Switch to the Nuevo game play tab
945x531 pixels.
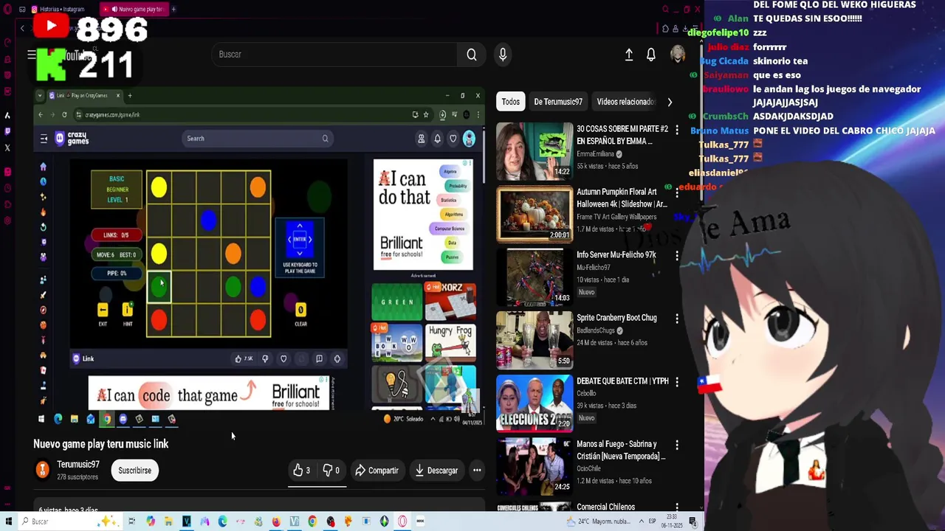tap(133, 10)
